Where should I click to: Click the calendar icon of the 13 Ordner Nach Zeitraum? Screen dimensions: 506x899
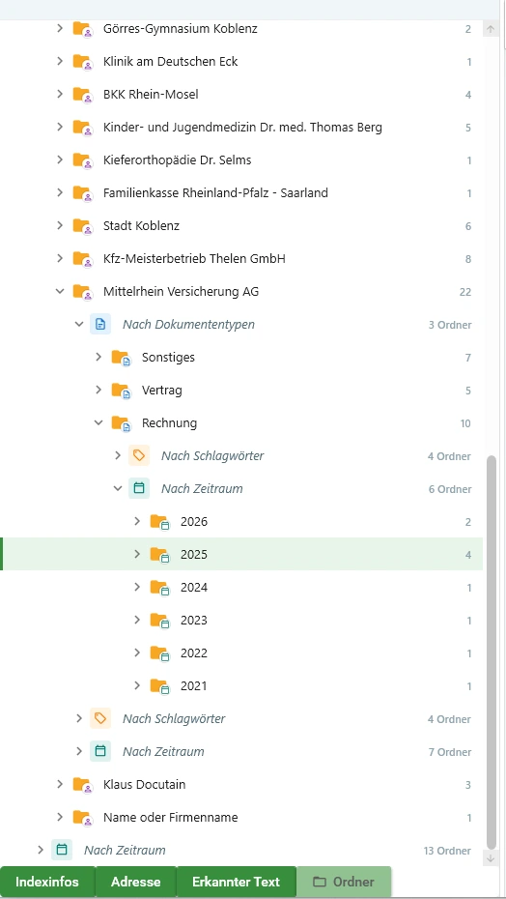(62, 850)
